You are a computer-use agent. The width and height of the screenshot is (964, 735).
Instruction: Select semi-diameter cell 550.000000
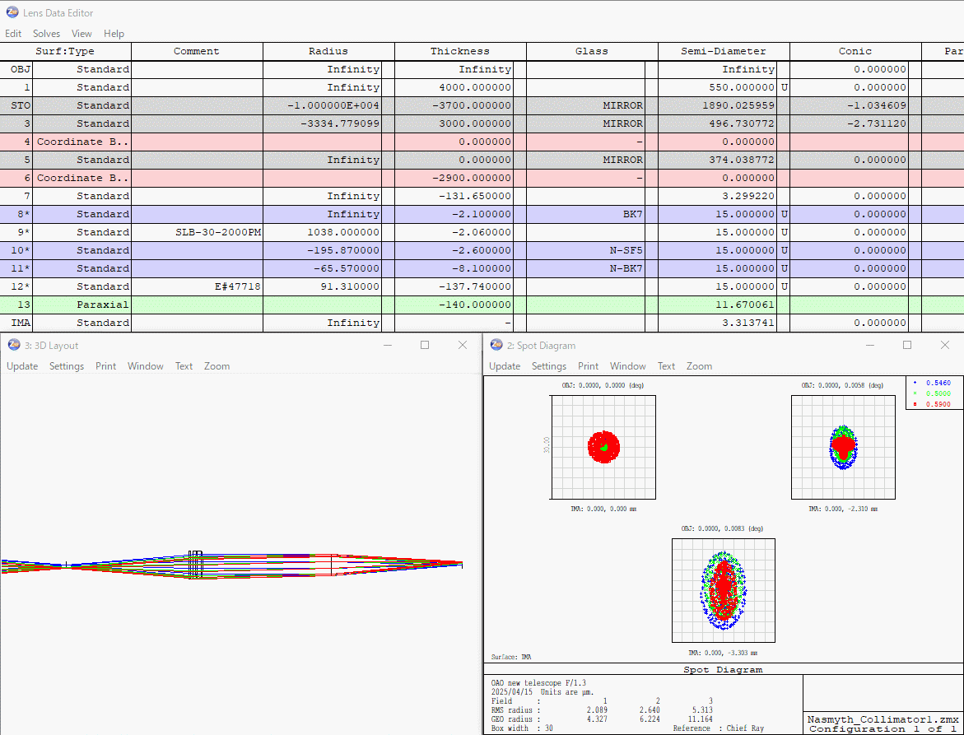click(x=718, y=87)
